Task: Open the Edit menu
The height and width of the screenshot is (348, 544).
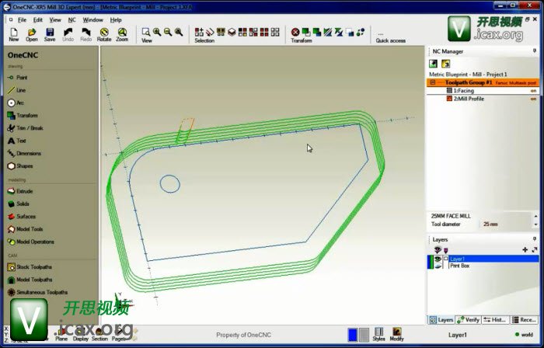Action: pos(38,19)
